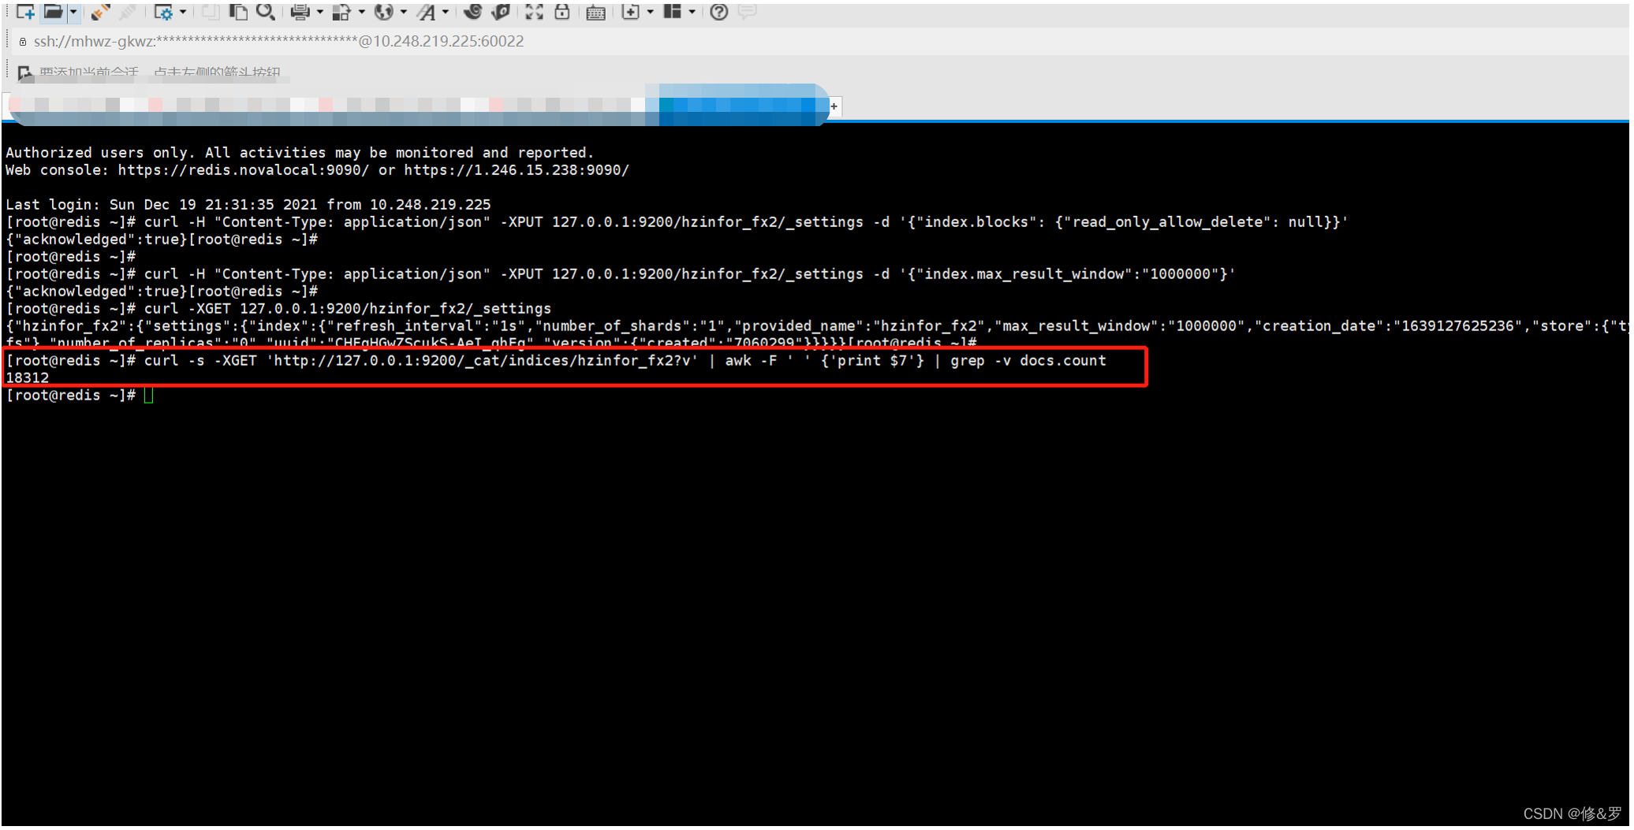Click the text 'Authorized users only.'
The width and height of the screenshot is (1634, 830).
(100, 153)
